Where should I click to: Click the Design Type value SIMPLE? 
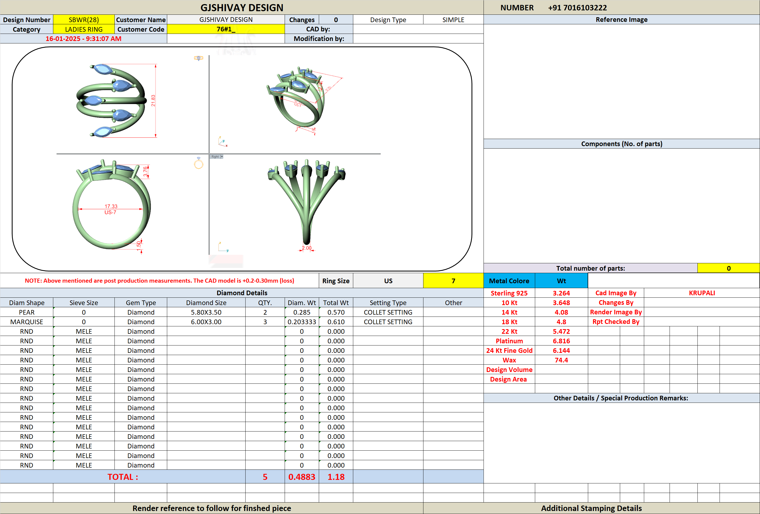tap(453, 20)
